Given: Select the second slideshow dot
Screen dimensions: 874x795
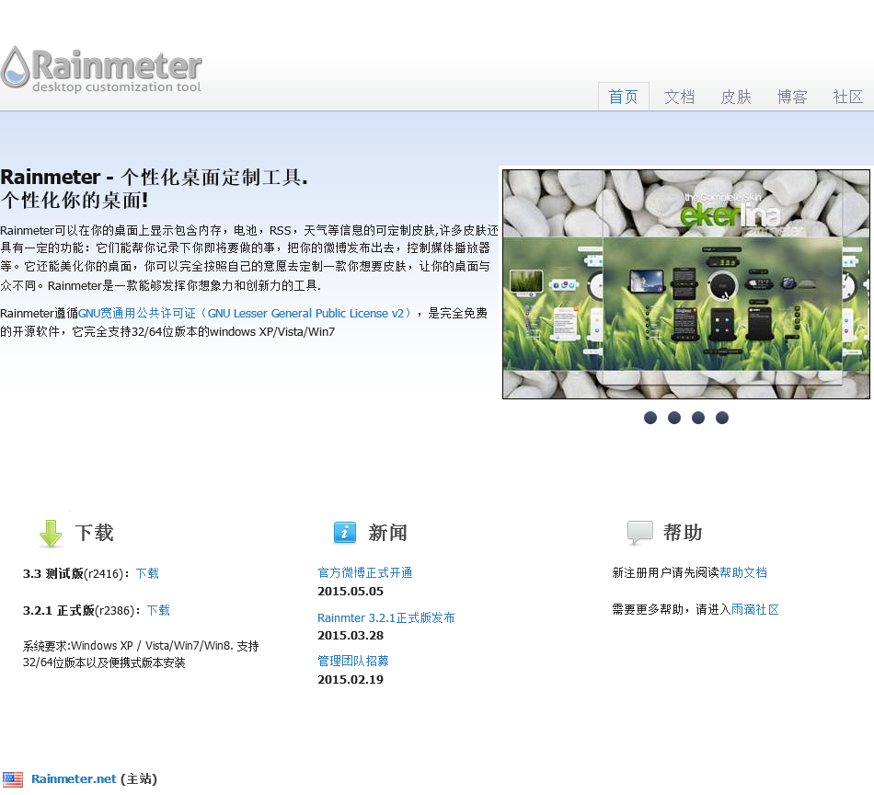Looking at the screenshot, I should [x=673, y=418].
